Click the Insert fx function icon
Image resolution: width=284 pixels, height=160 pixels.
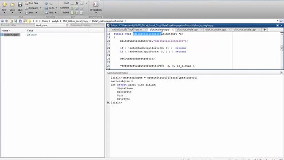[77, 3]
